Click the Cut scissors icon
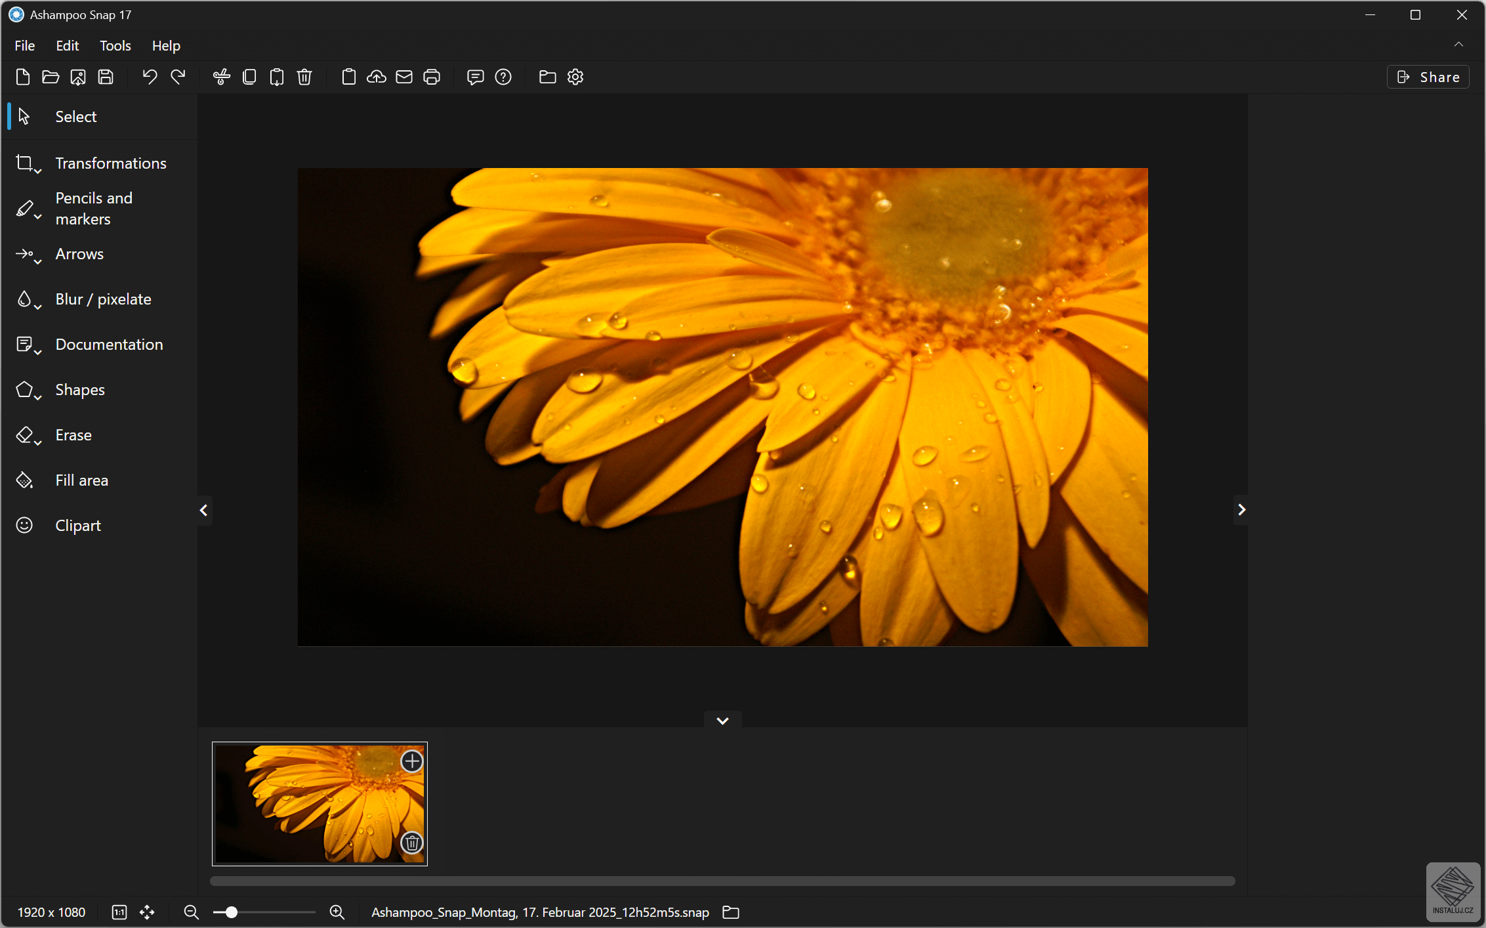The image size is (1486, 928). pos(221,77)
